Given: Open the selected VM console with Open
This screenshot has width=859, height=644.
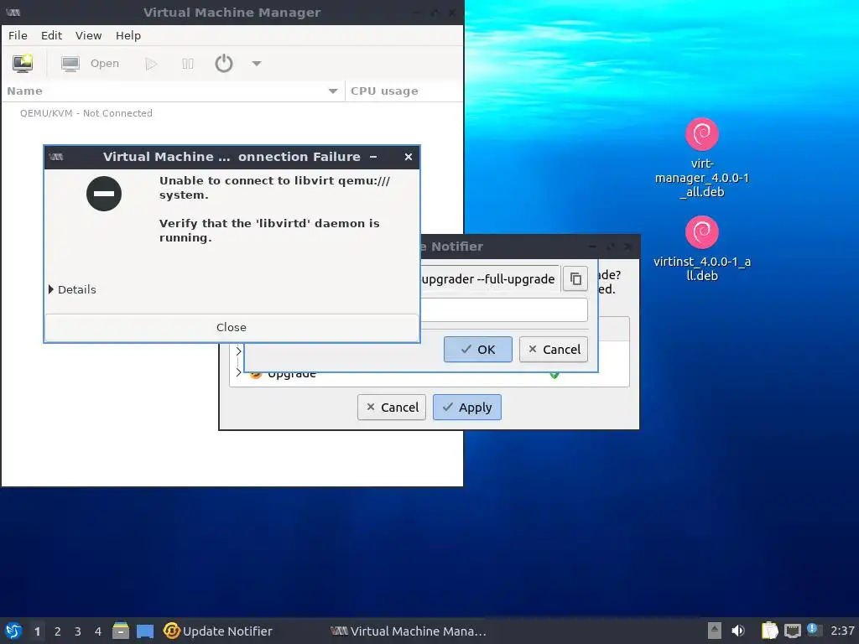Looking at the screenshot, I should point(90,64).
